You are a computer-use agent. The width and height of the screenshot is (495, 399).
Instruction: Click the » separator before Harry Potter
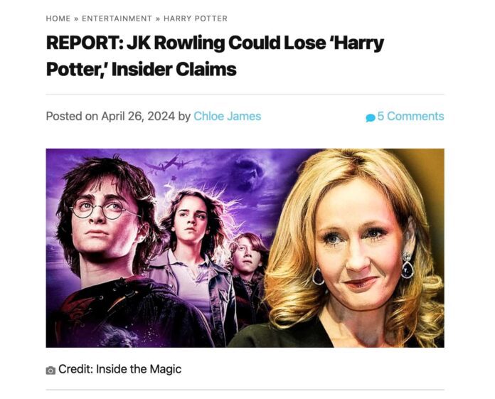coord(158,18)
